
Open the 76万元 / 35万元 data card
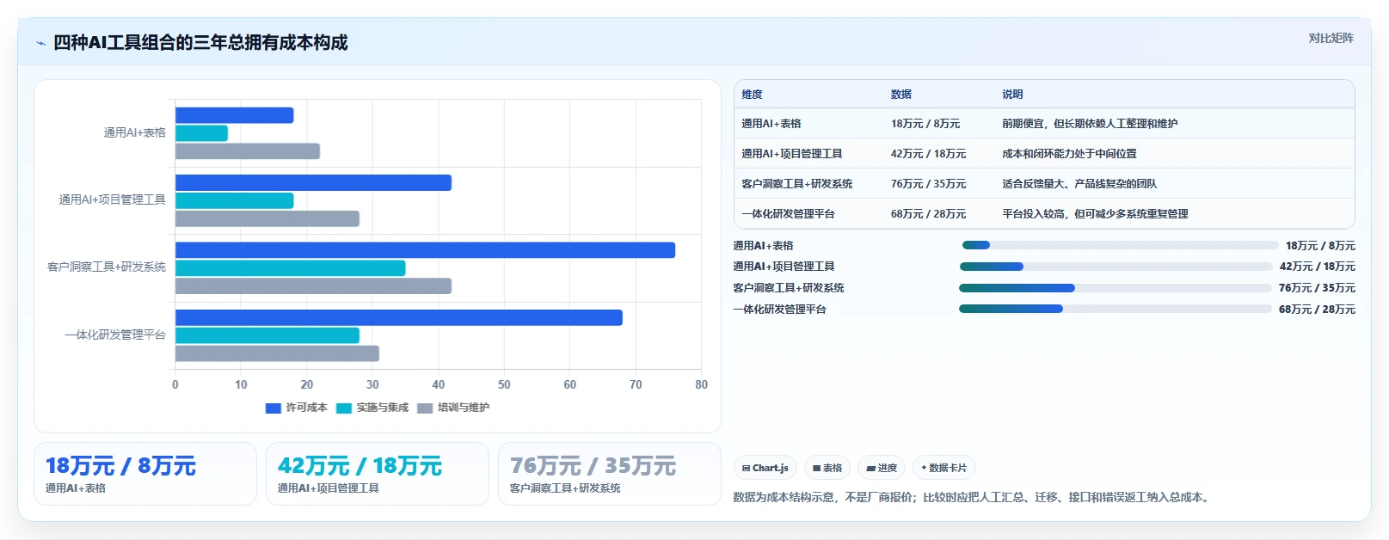(610, 474)
